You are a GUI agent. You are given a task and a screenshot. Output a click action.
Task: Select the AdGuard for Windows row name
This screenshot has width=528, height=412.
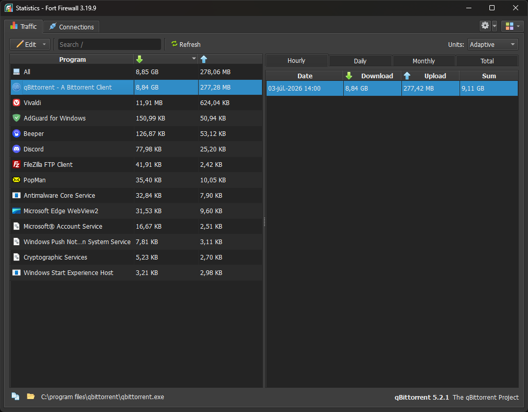click(x=55, y=118)
